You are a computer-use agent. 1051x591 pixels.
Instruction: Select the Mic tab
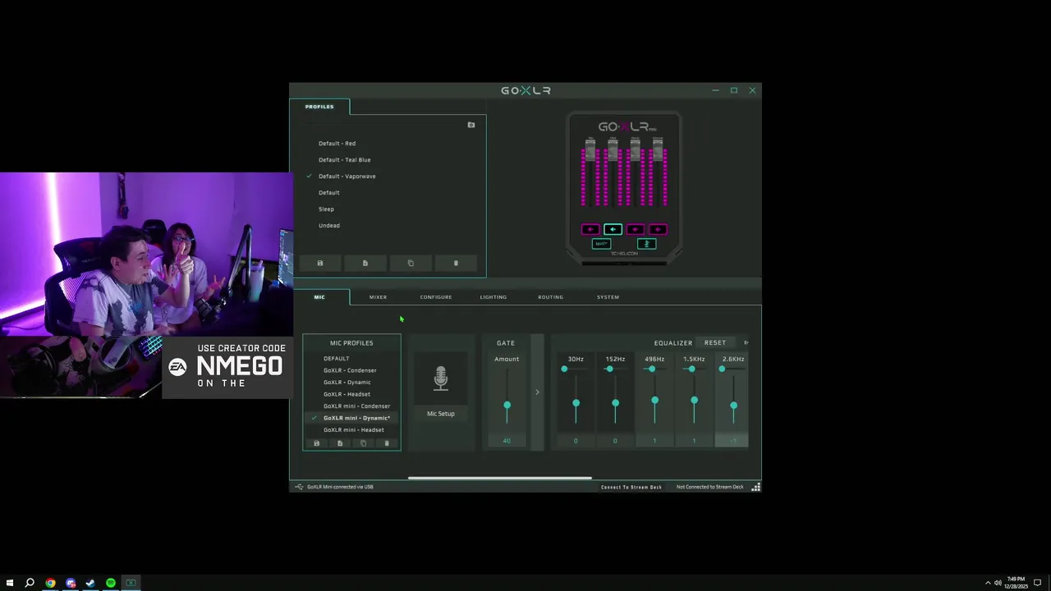(x=319, y=297)
